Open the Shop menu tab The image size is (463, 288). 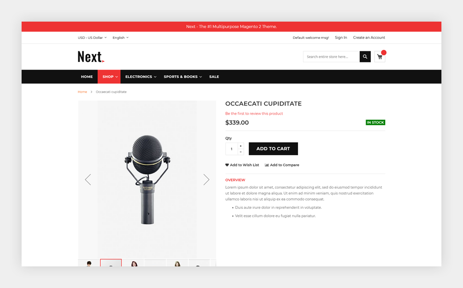109,77
